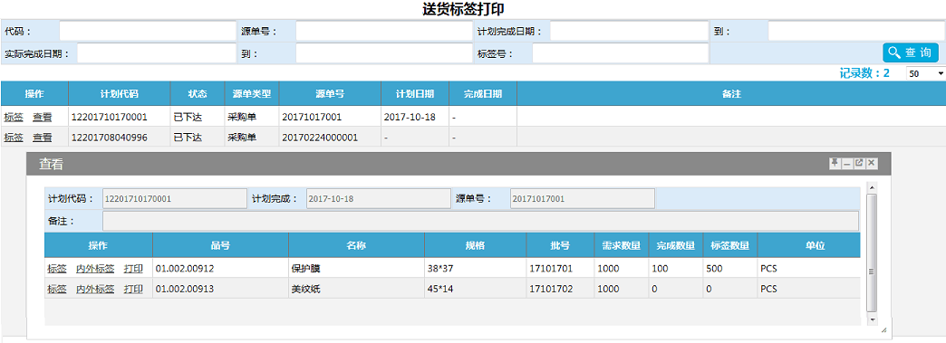Click the dialog 源单号 read-only field
The height and width of the screenshot is (343, 946).
(583, 198)
